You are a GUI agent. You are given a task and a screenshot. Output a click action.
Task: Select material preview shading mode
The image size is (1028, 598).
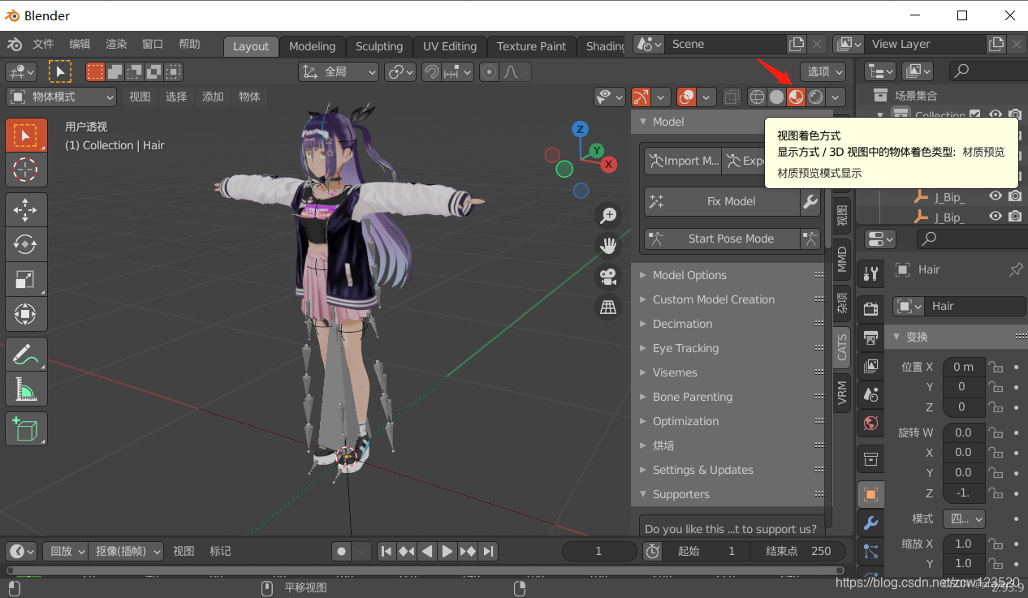click(x=796, y=97)
